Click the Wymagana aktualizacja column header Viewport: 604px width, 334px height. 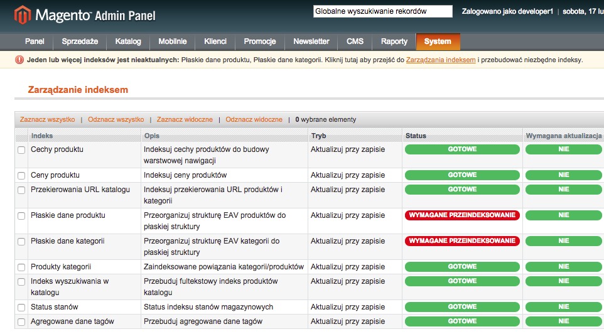[563, 136]
